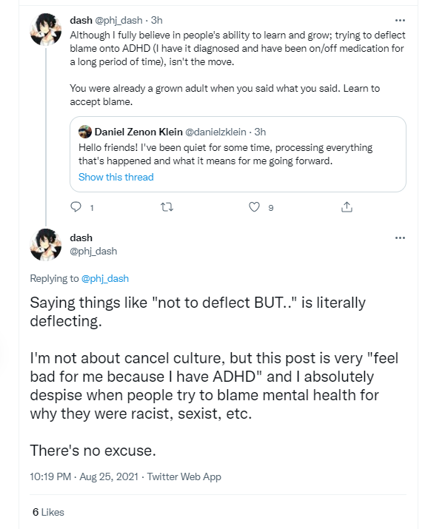
Task: Click the "Show this thread" link
Action: (116, 177)
